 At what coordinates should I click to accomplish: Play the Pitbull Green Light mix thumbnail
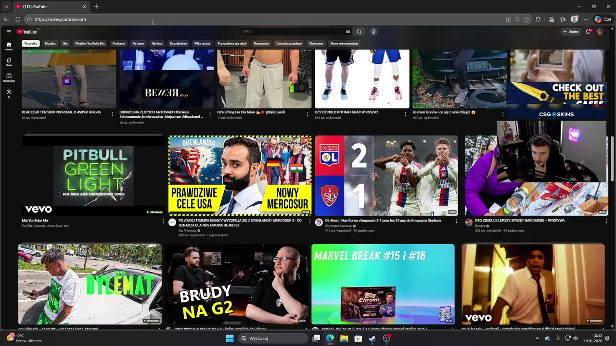[x=93, y=175]
